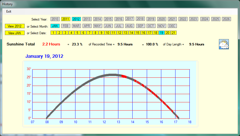Select the JUN month button
Screen dimensions: 240x136
[108, 26]
